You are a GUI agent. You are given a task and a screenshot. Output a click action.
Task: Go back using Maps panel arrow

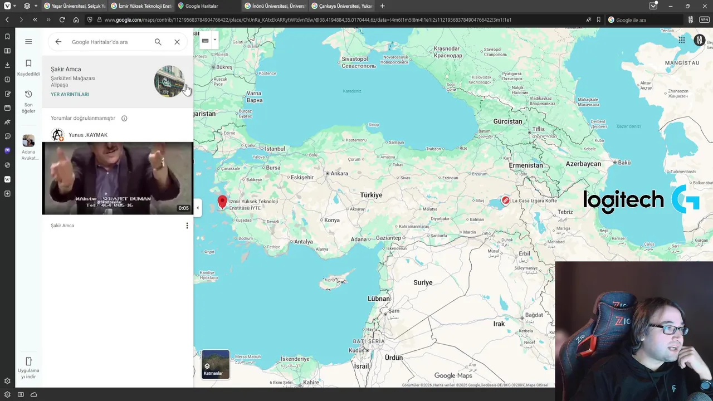point(58,42)
